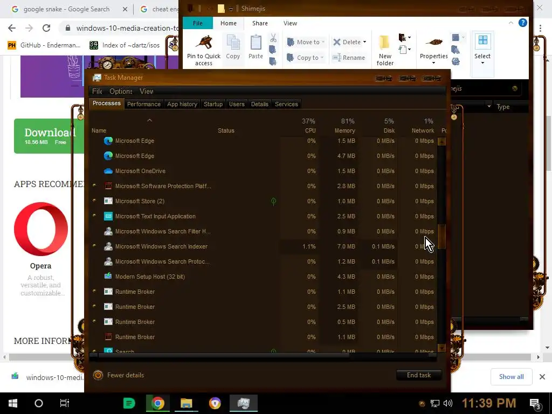552x414 pixels.
Task: Open the notification center icon
Action: 535,403
